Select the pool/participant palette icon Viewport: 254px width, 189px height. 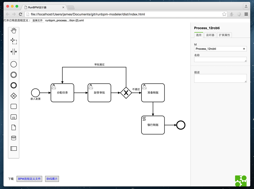[14, 149]
